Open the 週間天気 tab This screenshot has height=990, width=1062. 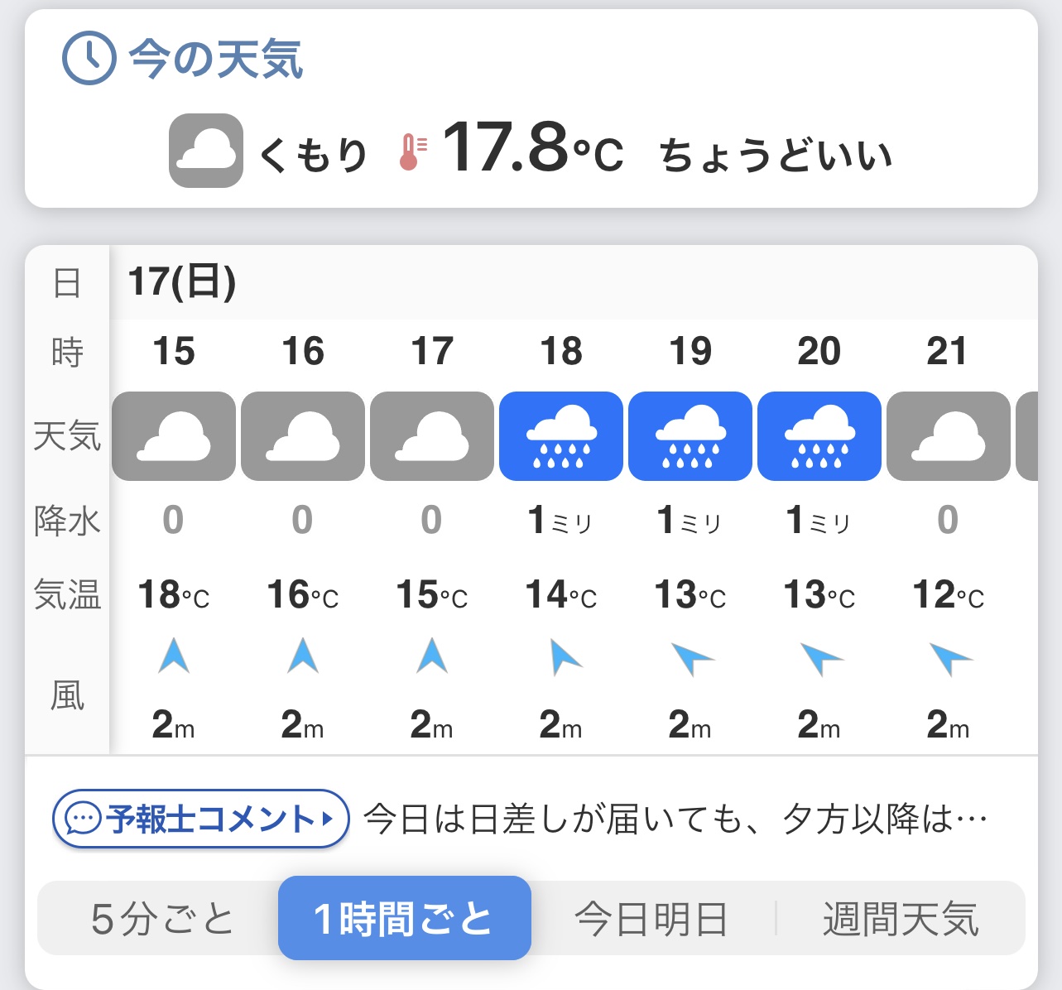click(901, 919)
